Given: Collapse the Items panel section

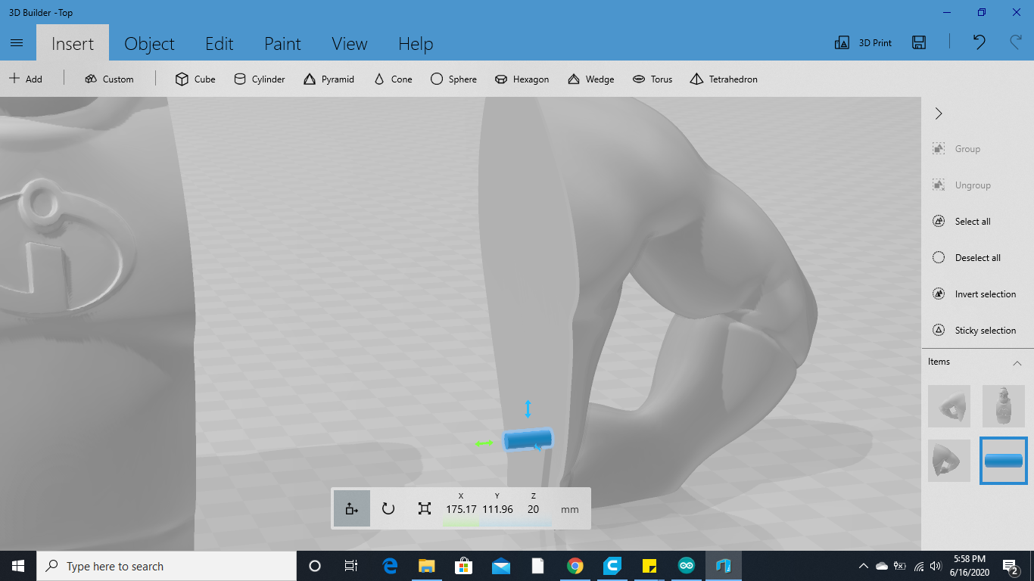Looking at the screenshot, I should [1017, 362].
